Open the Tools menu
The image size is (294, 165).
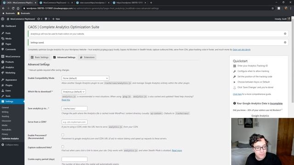coord(8,96)
